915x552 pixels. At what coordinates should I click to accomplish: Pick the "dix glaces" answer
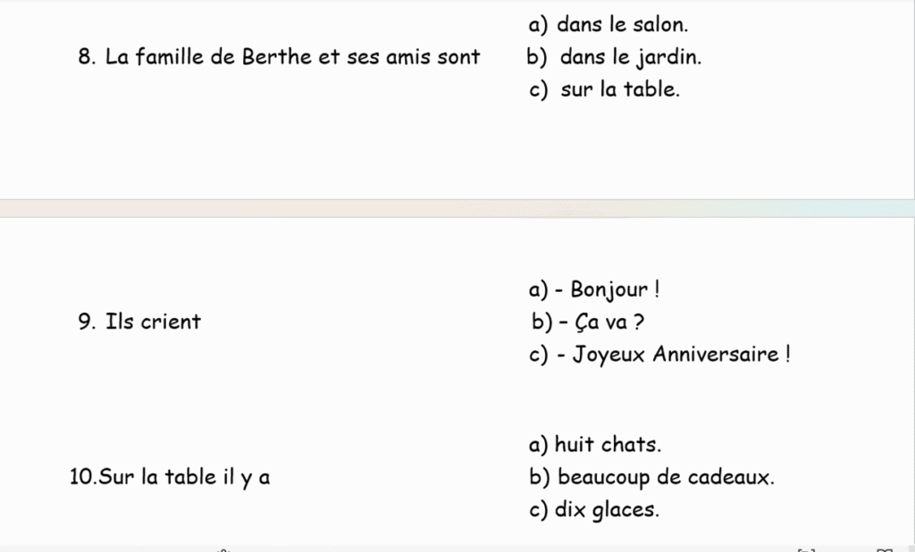tap(607, 510)
